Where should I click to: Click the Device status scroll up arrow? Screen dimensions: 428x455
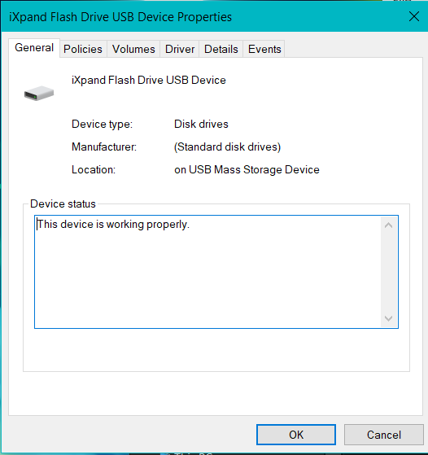pyautogui.click(x=389, y=225)
